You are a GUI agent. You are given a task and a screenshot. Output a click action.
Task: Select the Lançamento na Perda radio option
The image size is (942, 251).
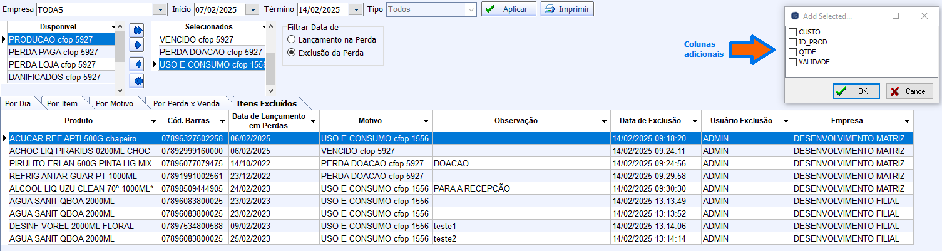292,39
